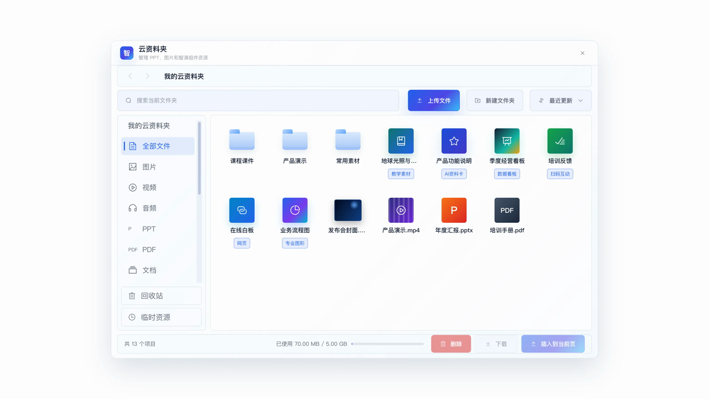Open the 在线白板 web link icon
709x399 pixels.
[242, 210]
